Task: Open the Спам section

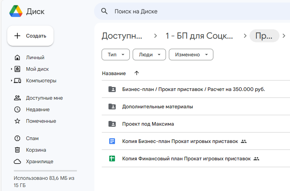Action: (32, 138)
